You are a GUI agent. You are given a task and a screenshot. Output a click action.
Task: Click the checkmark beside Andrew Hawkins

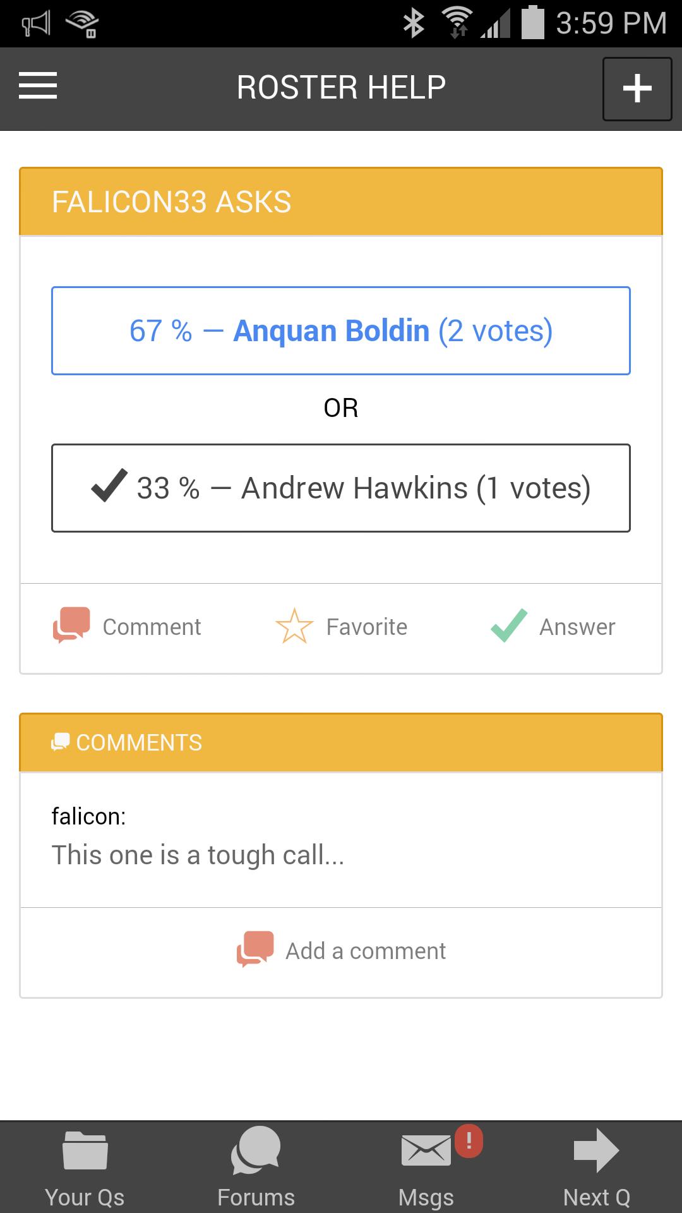(x=109, y=486)
